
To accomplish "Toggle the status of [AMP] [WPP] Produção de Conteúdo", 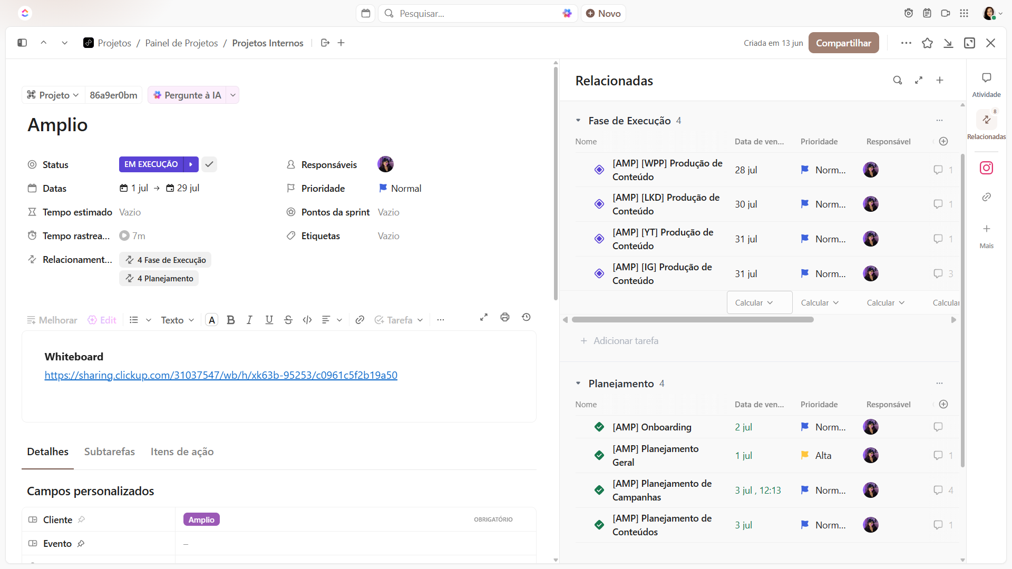I will [x=599, y=170].
